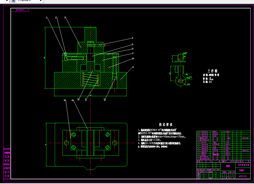The image size is (254, 184).
Task: Select part callout number 1 label
Action: 47,17
